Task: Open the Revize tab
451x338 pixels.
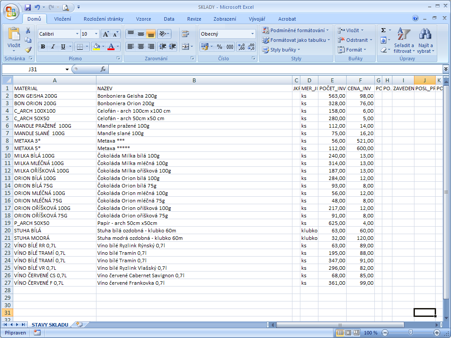Action: (194, 19)
